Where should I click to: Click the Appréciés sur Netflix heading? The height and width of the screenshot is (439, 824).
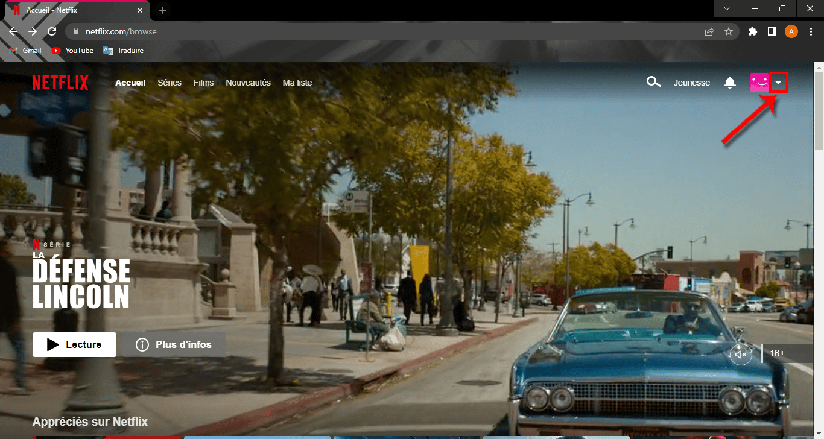pyautogui.click(x=90, y=422)
